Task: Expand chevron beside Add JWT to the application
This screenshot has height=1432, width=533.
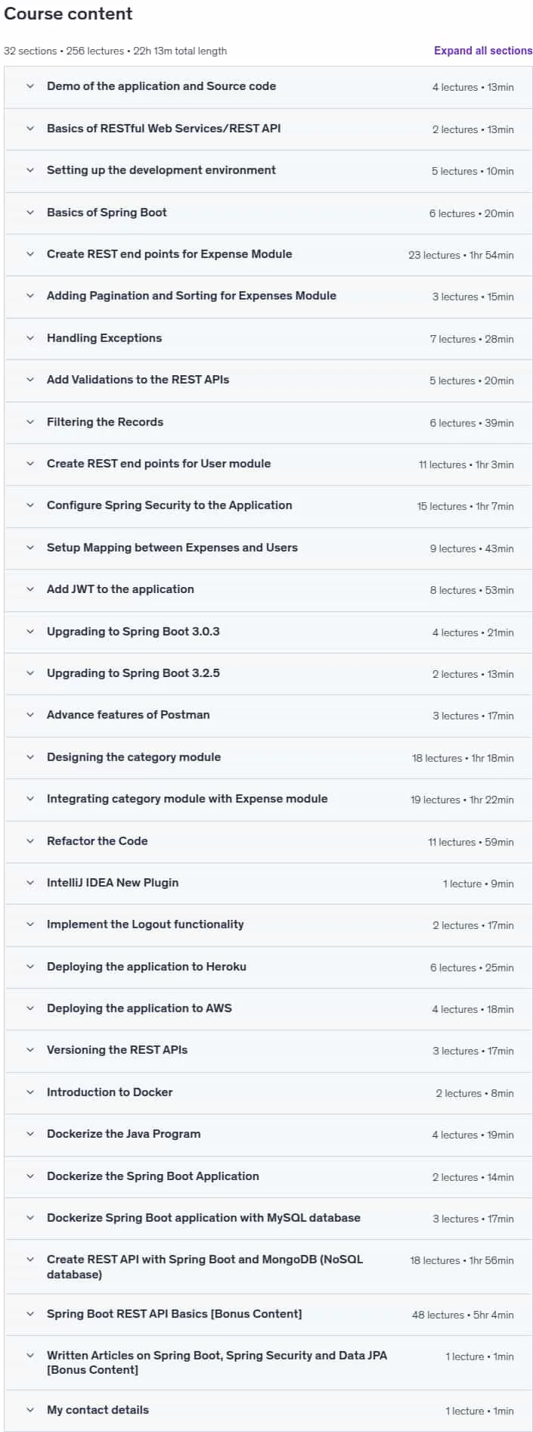Action: point(30,589)
